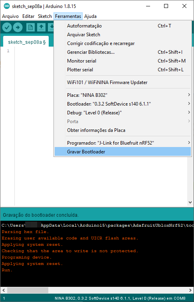Viewport: 194px width, 302px height.
Task: Click console line "Checking that the area to write"
Action: 70,251
